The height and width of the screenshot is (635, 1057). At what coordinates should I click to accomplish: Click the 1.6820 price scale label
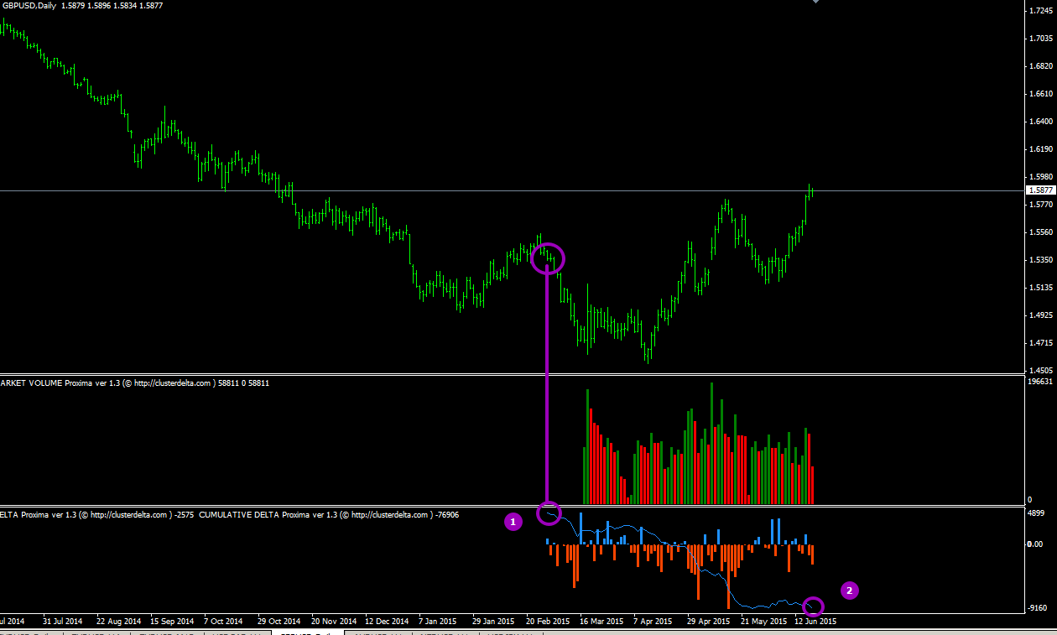tap(1040, 66)
